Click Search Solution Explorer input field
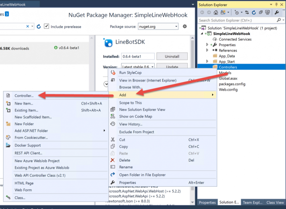 click(x=237, y=20)
